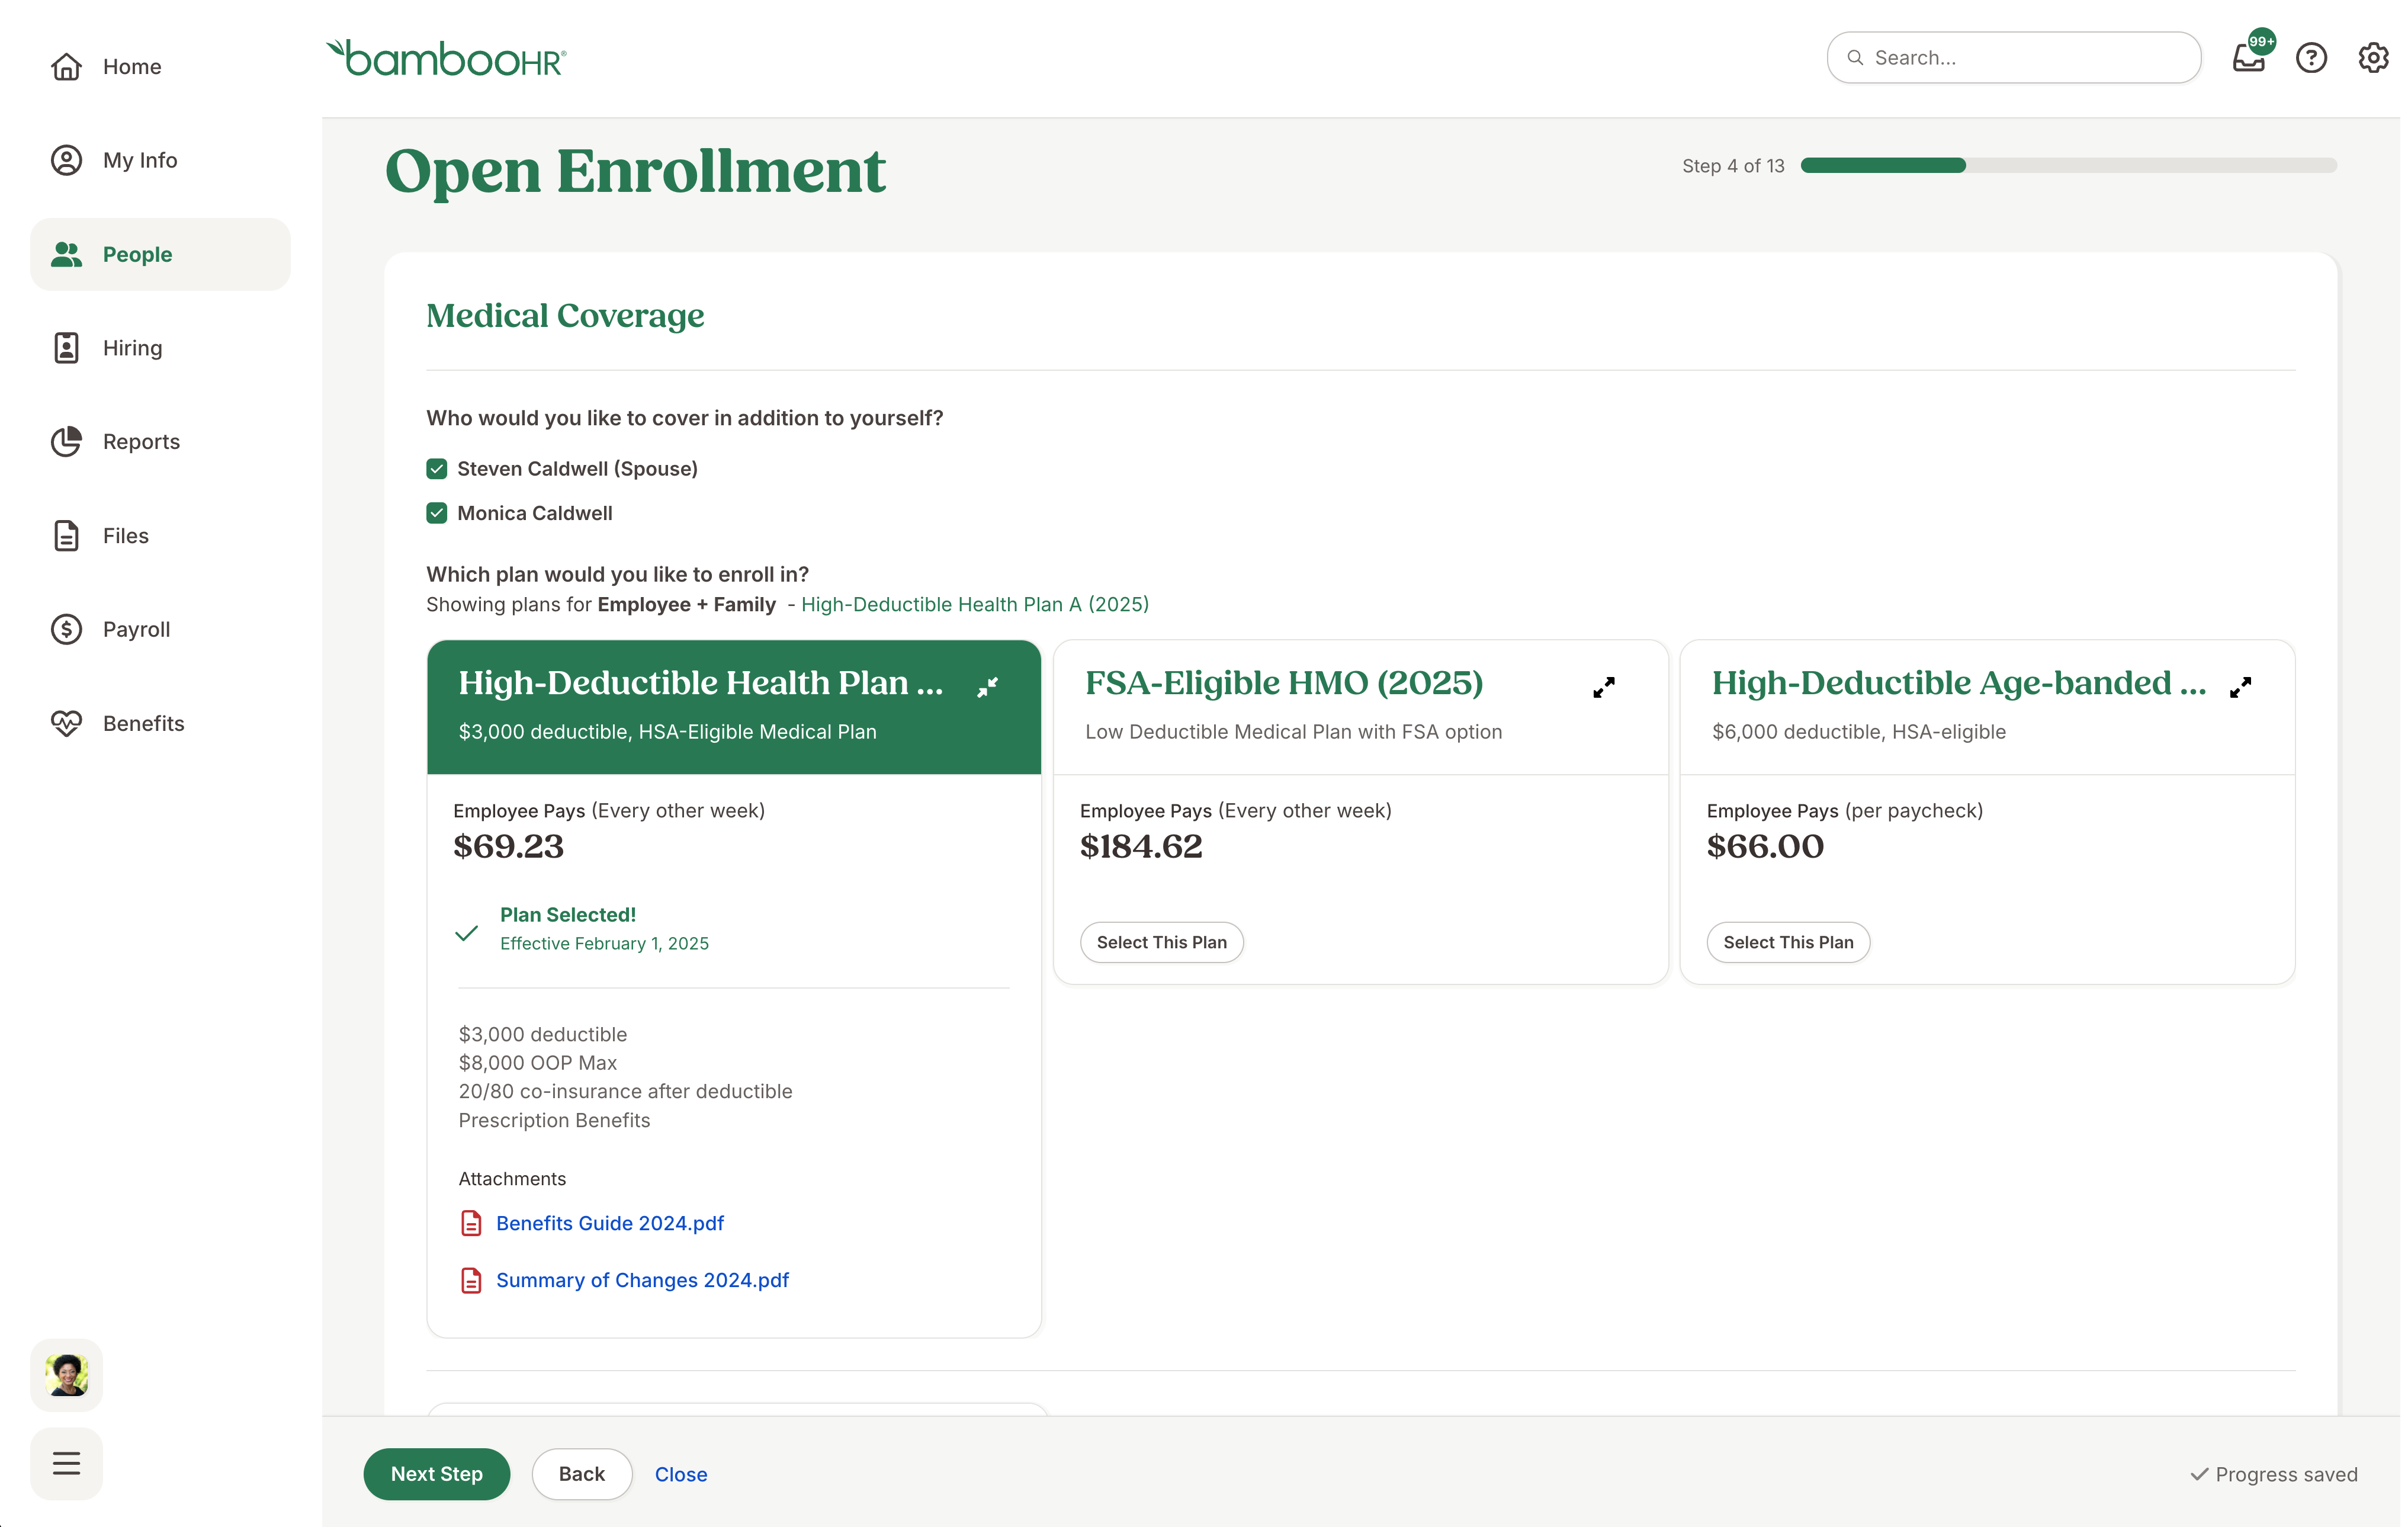Viewport: 2408px width, 1527px height.
Task: Click the Next Step button
Action: [x=437, y=1475]
